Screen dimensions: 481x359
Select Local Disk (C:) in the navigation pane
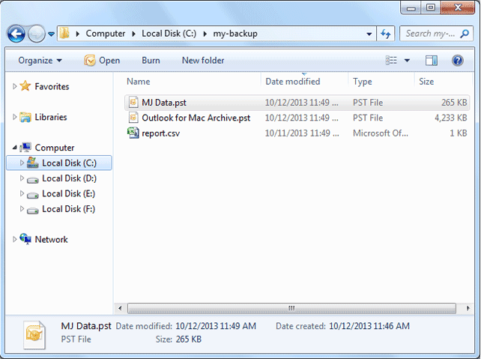pyautogui.click(x=69, y=163)
